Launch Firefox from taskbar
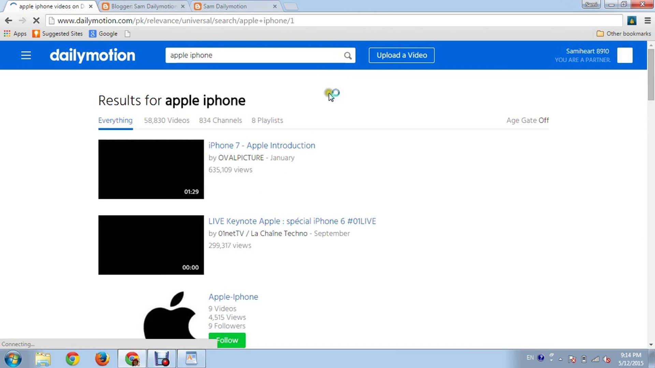 click(102, 359)
